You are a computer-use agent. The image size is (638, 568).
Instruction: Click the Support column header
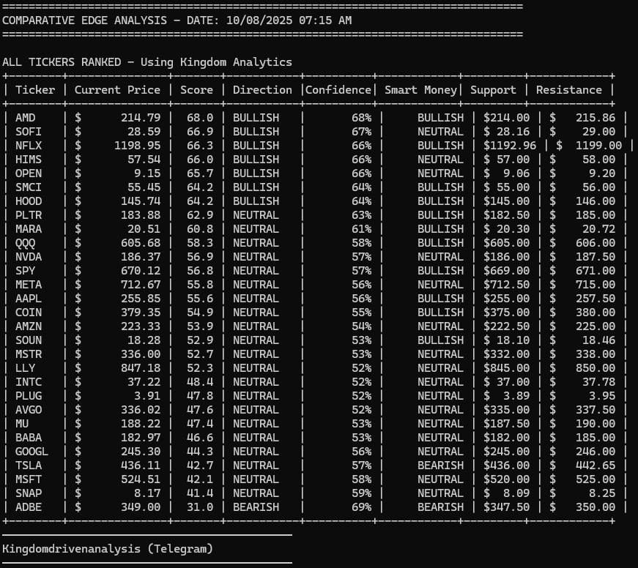[x=493, y=90]
